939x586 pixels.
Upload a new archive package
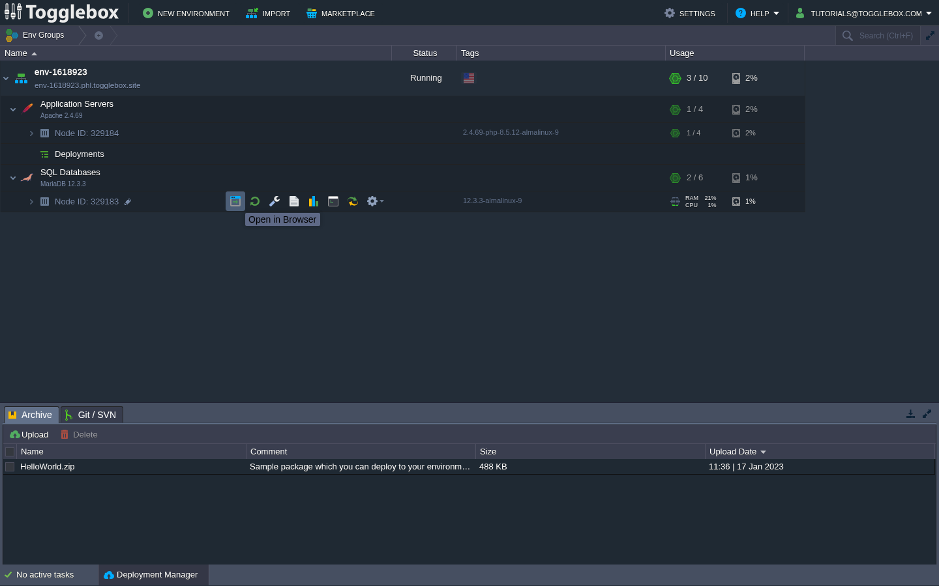click(29, 435)
